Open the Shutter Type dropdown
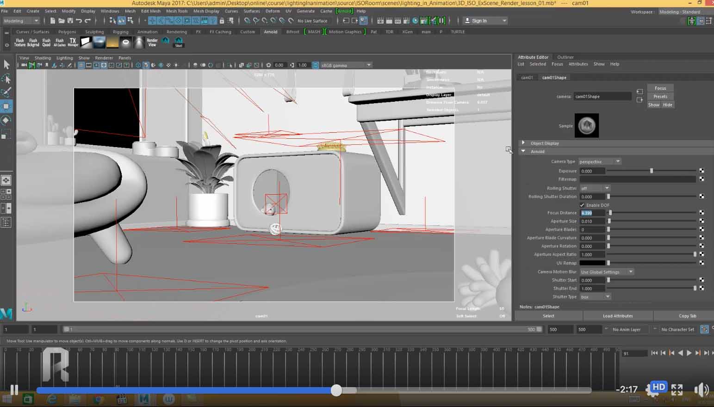This screenshot has width=714, height=407. tap(595, 296)
